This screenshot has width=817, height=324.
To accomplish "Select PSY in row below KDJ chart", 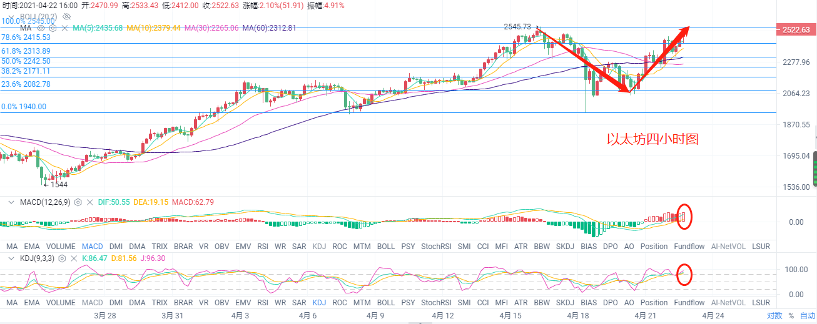I will pyautogui.click(x=408, y=302).
